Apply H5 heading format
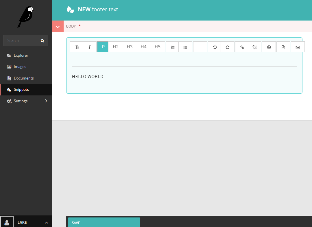This screenshot has width=312, height=227. pyautogui.click(x=157, y=47)
